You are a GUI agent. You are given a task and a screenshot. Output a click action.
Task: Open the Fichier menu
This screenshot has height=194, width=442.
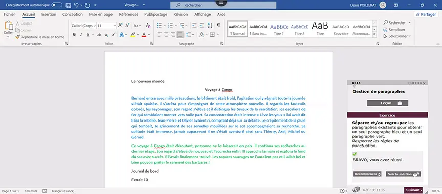click(10, 14)
